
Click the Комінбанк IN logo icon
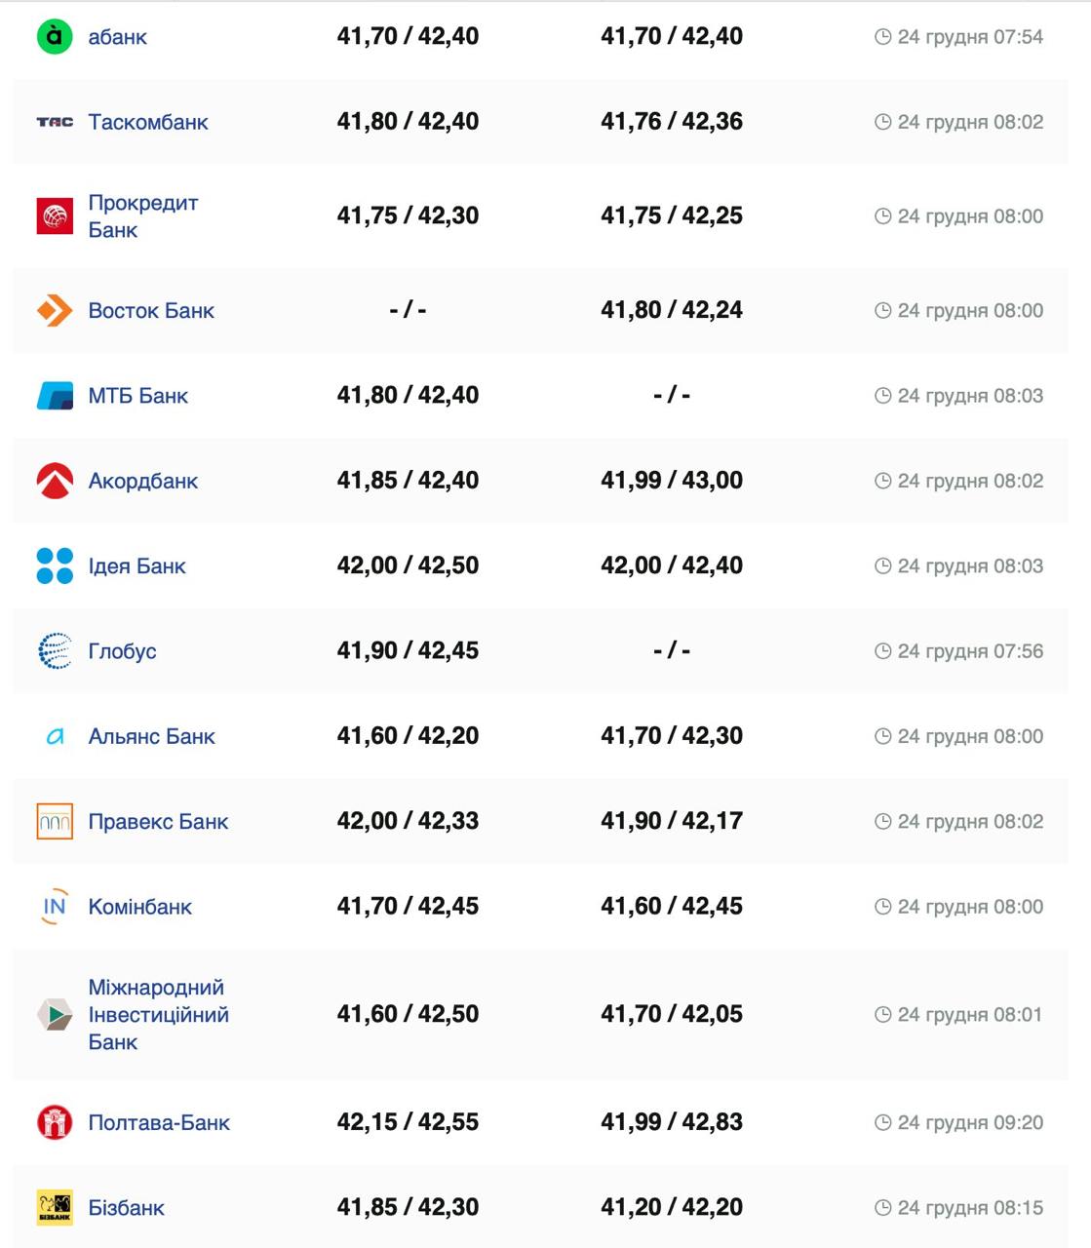point(55,907)
